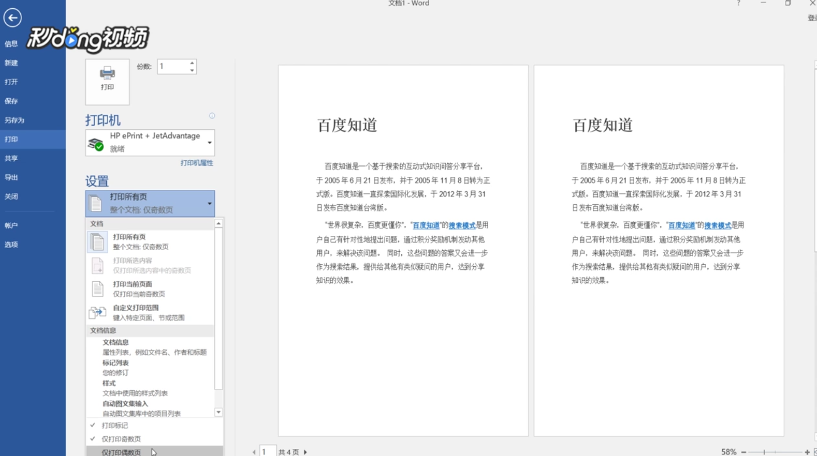This screenshot has height=456, width=817.
Task: Click the copies number input field
Action: pyautogui.click(x=173, y=66)
